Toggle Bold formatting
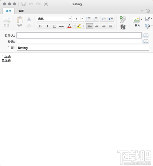This screenshot has height=166, width=153. pos(40,26)
